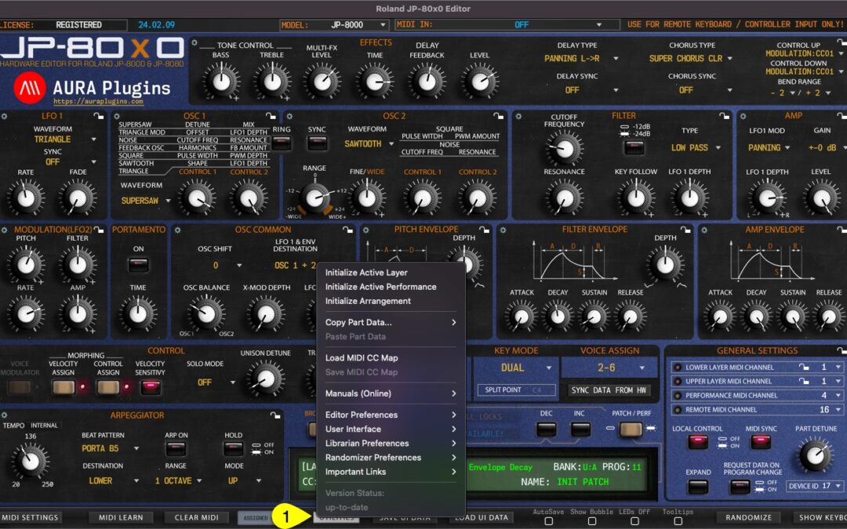Lock the ARPEGGIATOR section with its padlock icon
Viewport: 847px width, 529px height.
click(x=275, y=416)
